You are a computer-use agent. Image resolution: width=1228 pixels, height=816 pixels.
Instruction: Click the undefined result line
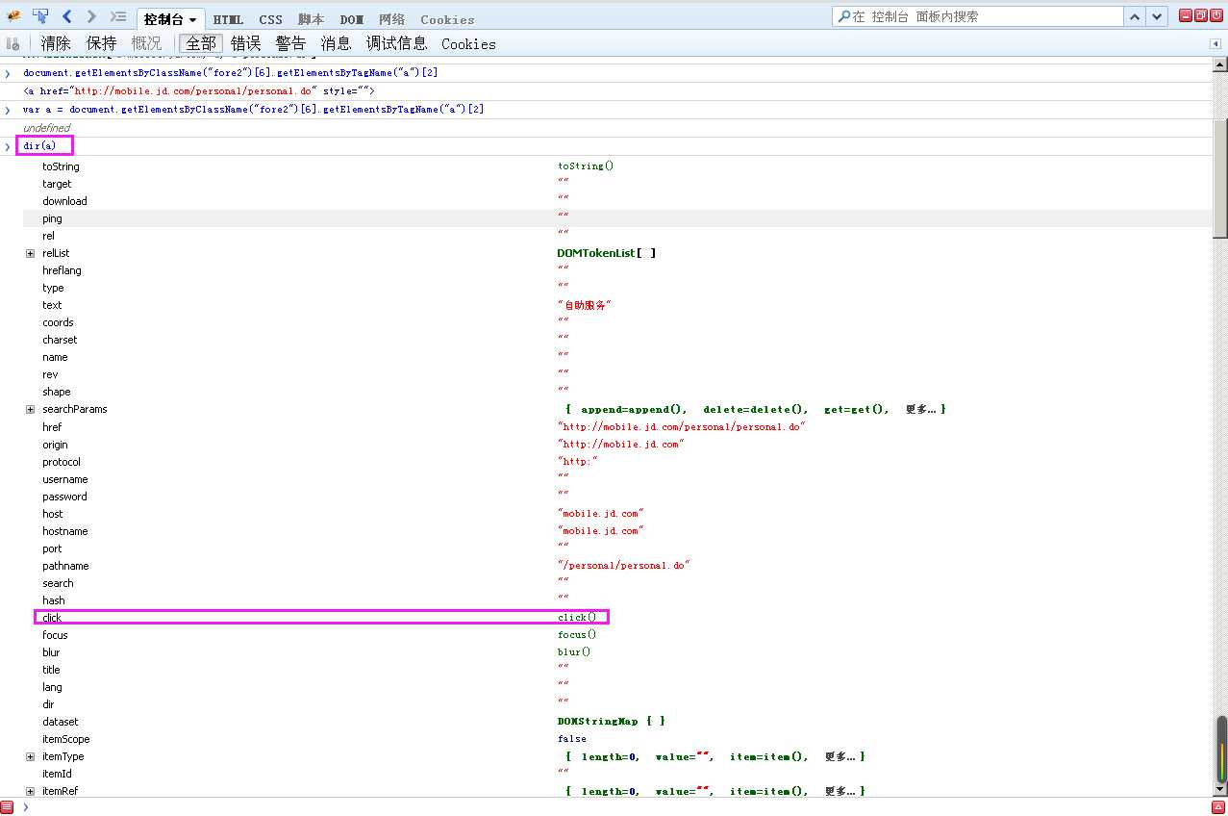click(46, 128)
